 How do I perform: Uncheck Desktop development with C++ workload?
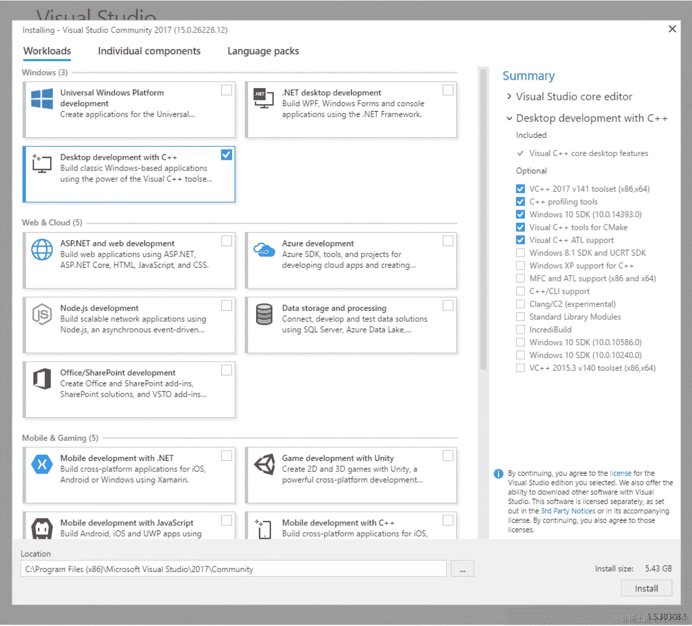coord(227,155)
